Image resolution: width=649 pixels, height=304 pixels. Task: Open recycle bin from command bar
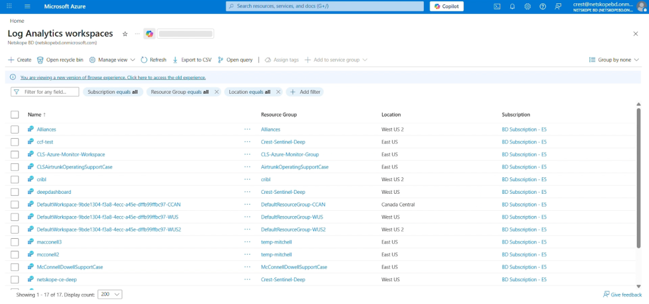click(x=60, y=60)
